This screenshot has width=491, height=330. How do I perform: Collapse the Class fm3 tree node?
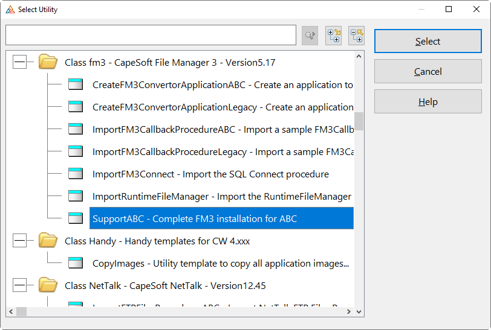(20, 62)
